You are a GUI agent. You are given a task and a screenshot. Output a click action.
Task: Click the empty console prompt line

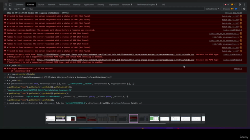click(125, 106)
